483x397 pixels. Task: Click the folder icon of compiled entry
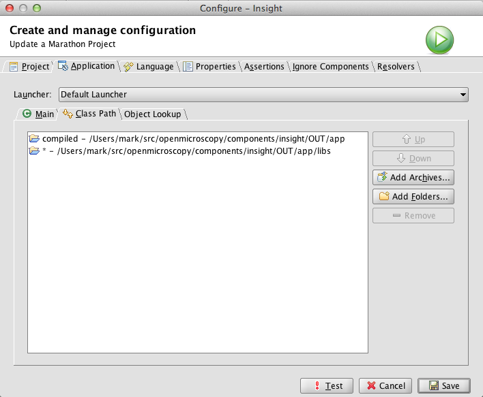pyautogui.click(x=34, y=139)
